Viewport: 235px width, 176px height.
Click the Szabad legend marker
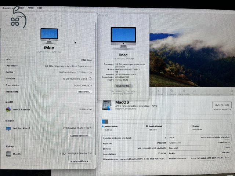point(191,126)
